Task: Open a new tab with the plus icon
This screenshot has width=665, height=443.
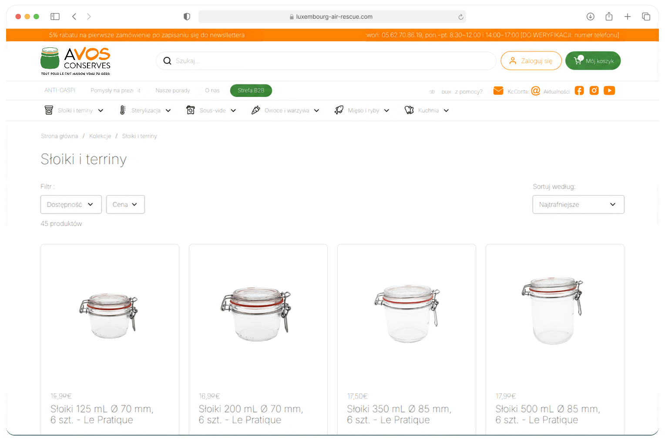Action: [x=628, y=17]
